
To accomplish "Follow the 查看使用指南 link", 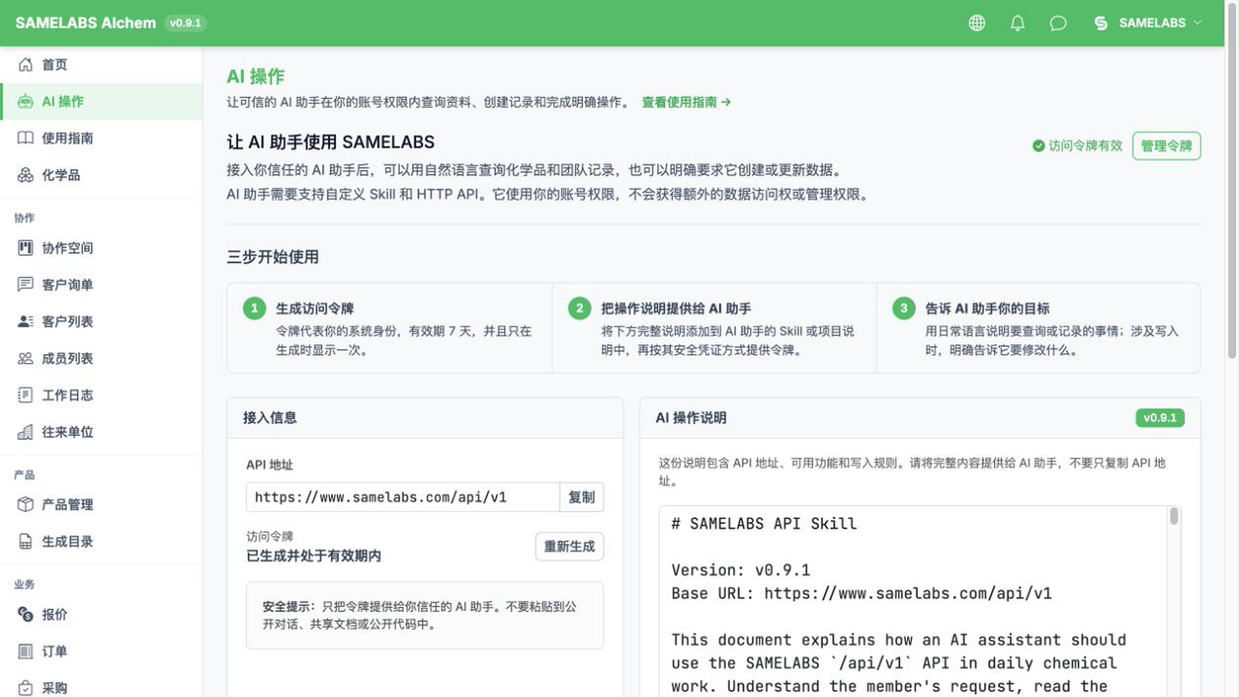I will pos(686,102).
